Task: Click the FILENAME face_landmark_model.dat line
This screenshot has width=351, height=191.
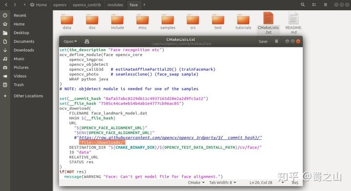Action: pyautogui.click(x=108, y=113)
